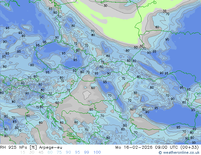Image resolution: width=201 pixels, height=155 pixels.
Task: Click the "RH 925 hPa [%] Arpege-eu" title
Action: pos(31,147)
